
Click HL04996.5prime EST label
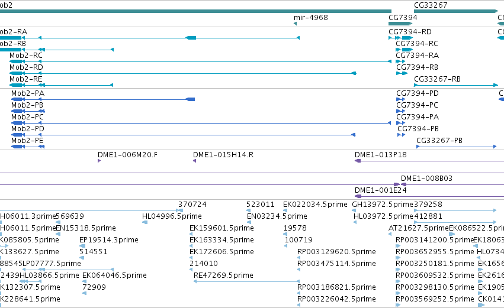click(x=172, y=216)
